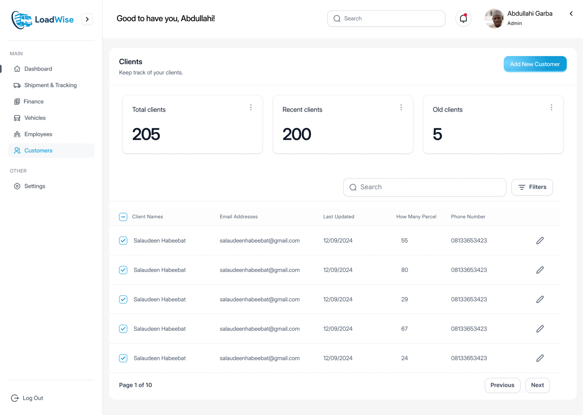Click the notification bell icon
The width and height of the screenshot is (583, 415).
[x=463, y=19]
